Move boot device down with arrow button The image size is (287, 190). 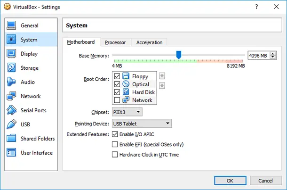pos(162,85)
